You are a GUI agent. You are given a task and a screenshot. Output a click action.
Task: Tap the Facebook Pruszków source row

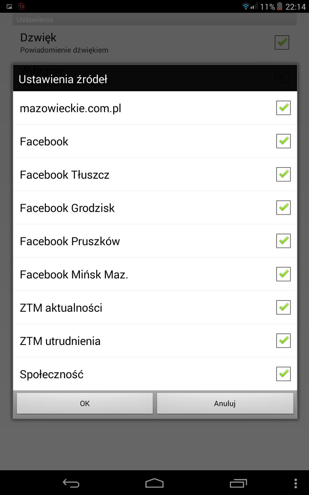(x=70, y=241)
